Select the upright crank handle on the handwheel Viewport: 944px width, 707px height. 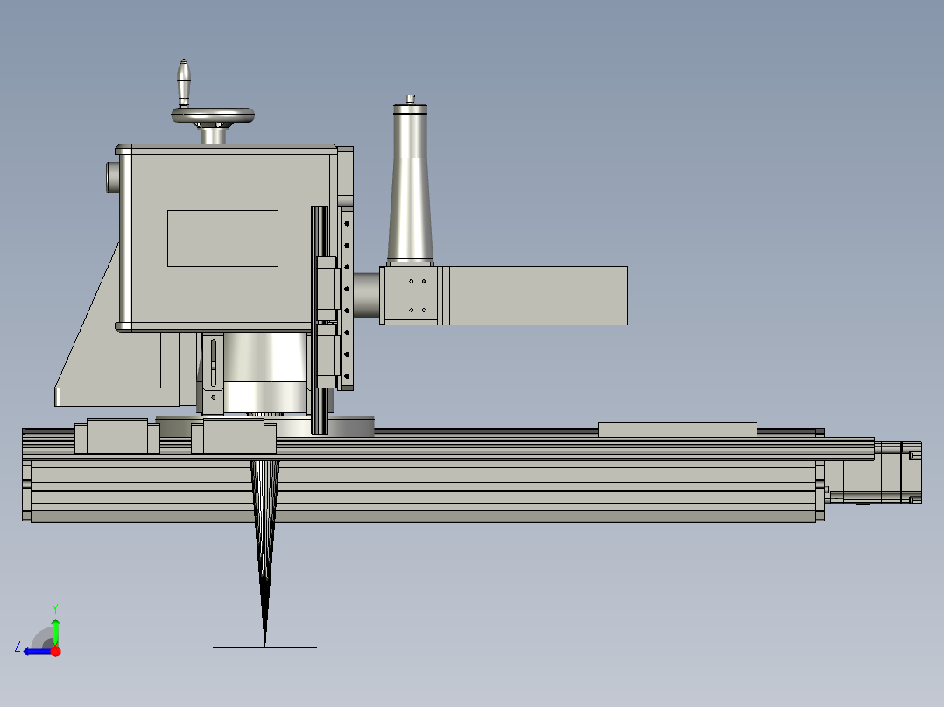(184, 83)
